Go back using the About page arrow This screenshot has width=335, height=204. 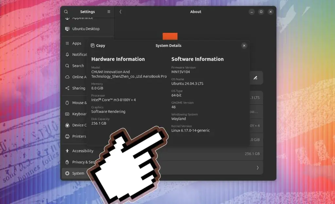[120, 11]
